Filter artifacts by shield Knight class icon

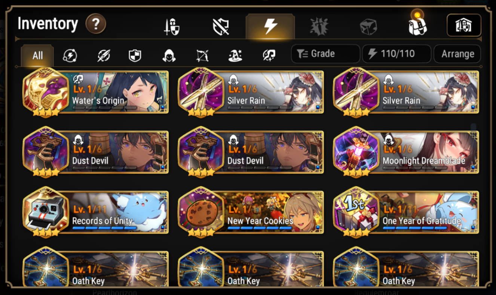135,56
